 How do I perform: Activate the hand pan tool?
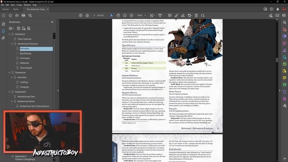pyautogui.click(x=118, y=16)
